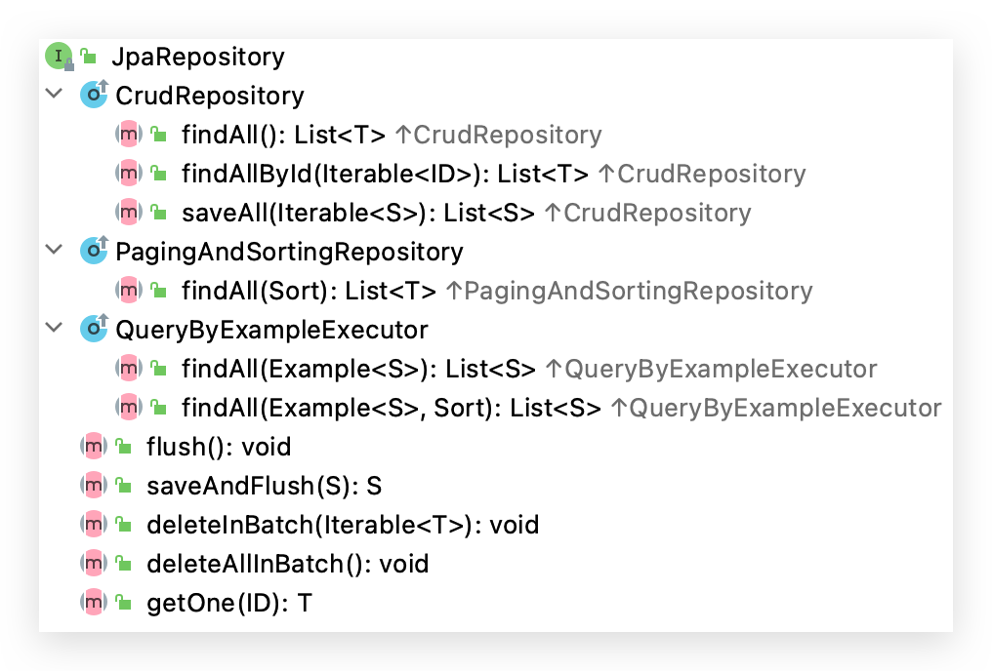Image resolution: width=992 pixels, height=671 pixels.
Task: Click the method icon beside deleteAllInBatch()
Action: (94, 565)
